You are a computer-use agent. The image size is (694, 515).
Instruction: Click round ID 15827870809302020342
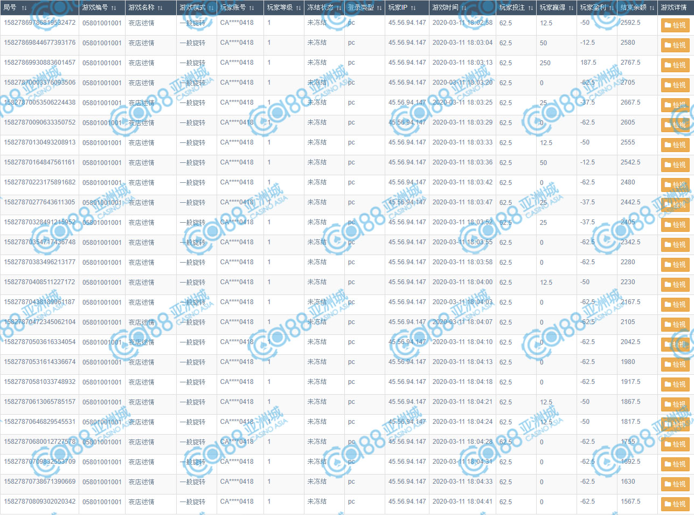pyautogui.click(x=40, y=502)
